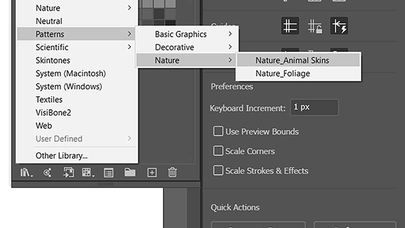Click the Keyboard Increment input field
This screenshot has height=228, width=405.
click(x=314, y=107)
